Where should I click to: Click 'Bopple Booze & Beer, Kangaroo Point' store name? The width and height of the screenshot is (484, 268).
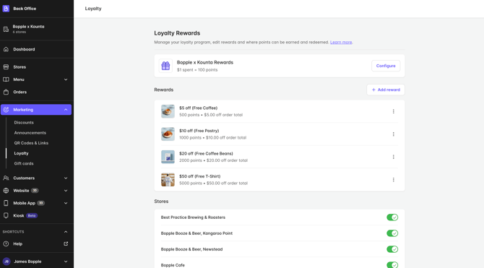click(x=196, y=233)
